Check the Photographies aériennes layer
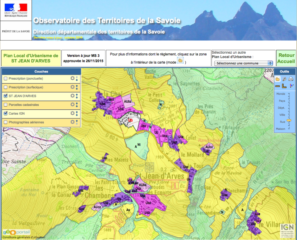This screenshot has height=240, width=297. click(6, 122)
